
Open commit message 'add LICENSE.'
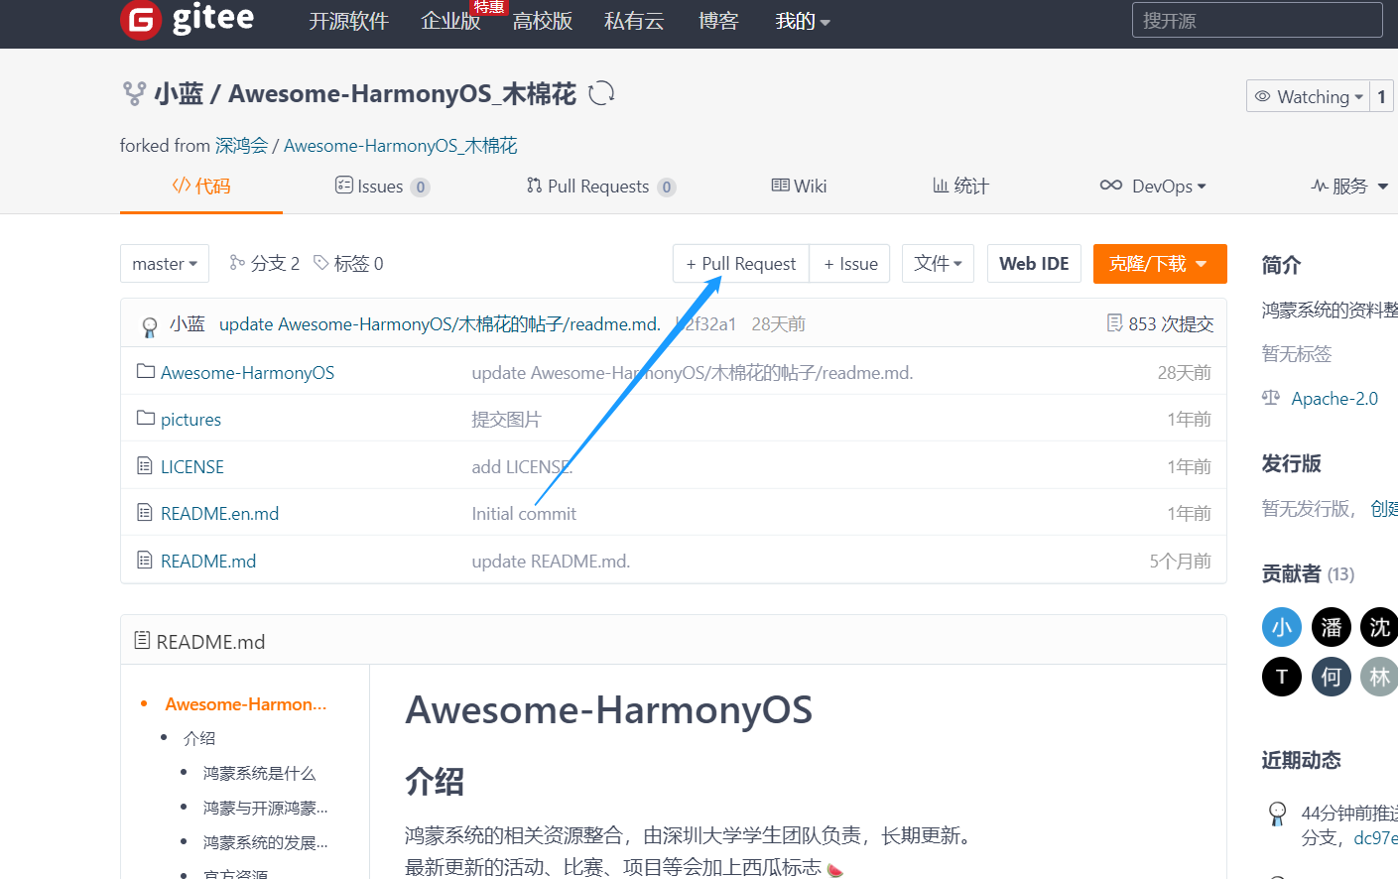522,467
